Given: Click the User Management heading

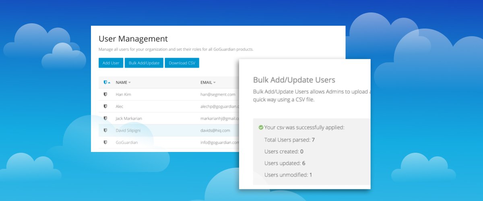Looking at the screenshot, I should [x=133, y=39].
